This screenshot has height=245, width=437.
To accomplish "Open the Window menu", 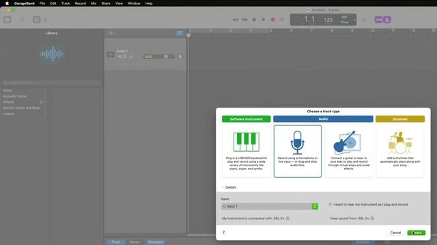I will (x=134, y=3).
